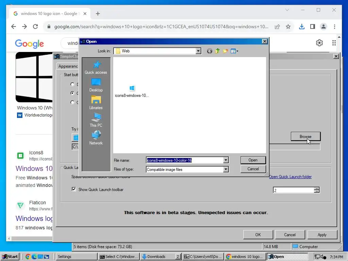Create a new folder in Open dialog
This screenshot has width=348, height=261.
[x=225, y=51]
